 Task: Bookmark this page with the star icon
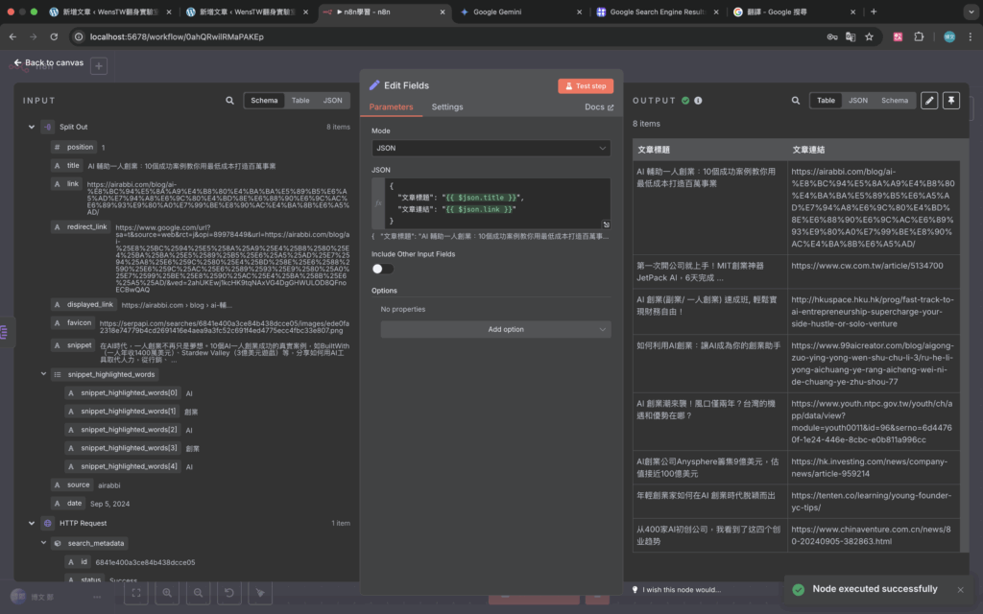[x=869, y=37]
